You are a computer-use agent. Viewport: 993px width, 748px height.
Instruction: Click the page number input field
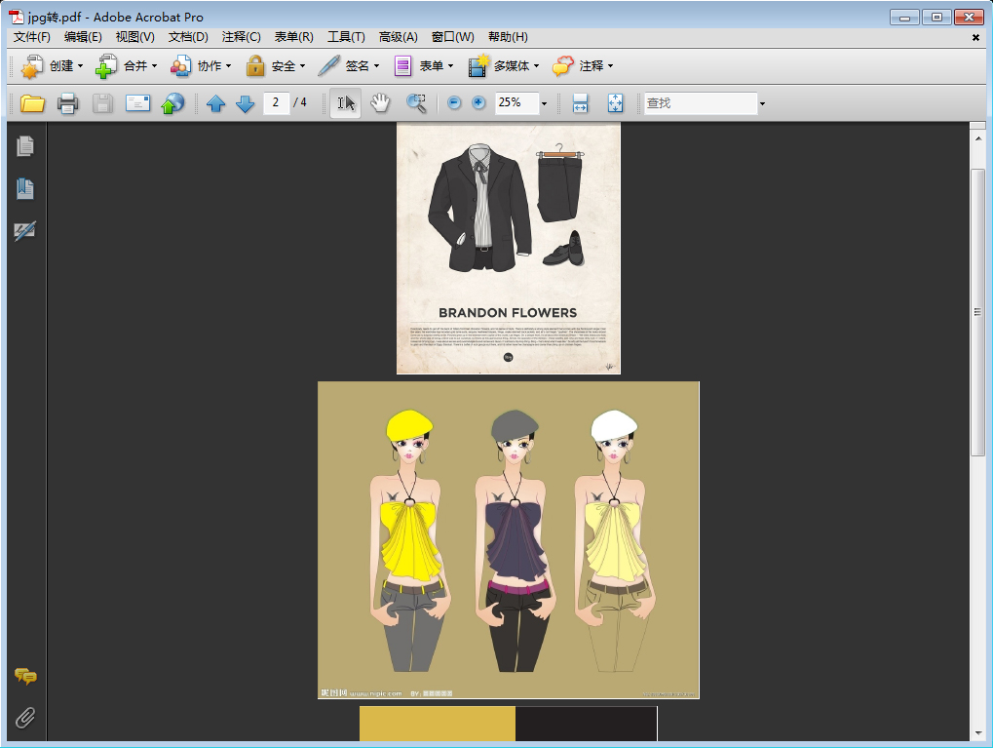tap(276, 102)
